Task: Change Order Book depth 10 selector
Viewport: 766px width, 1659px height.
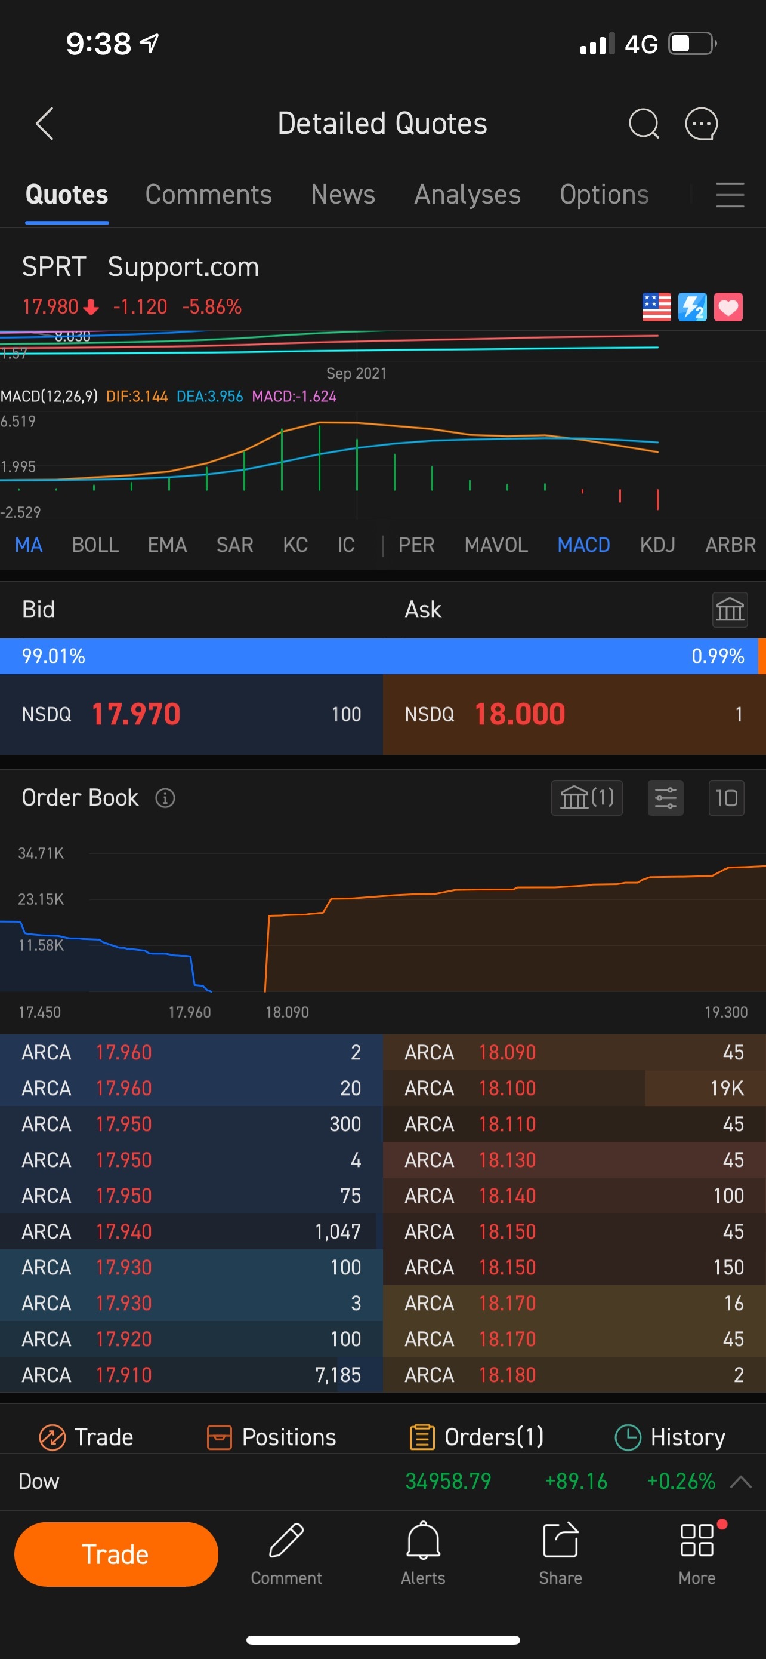Action: [726, 798]
